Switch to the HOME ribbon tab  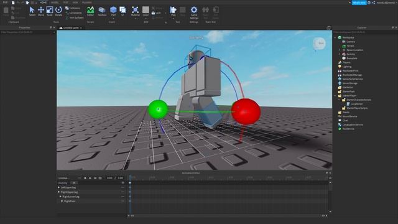click(x=43, y=2)
